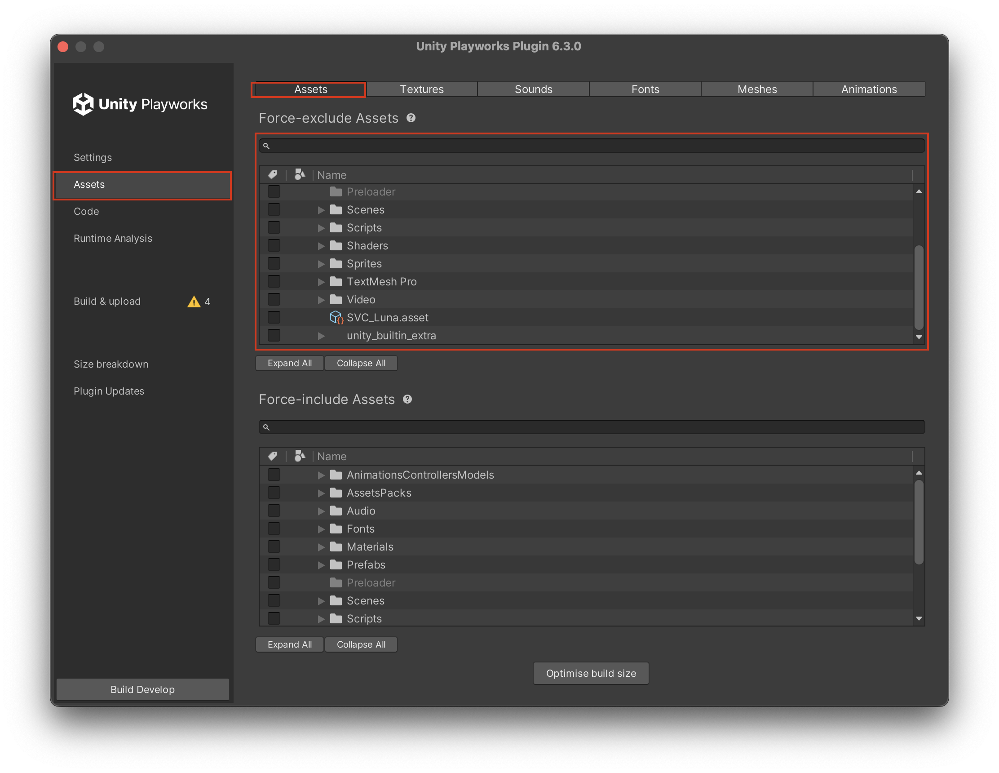999x773 pixels.
Task: Click the Build Develop button
Action: coord(143,689)
